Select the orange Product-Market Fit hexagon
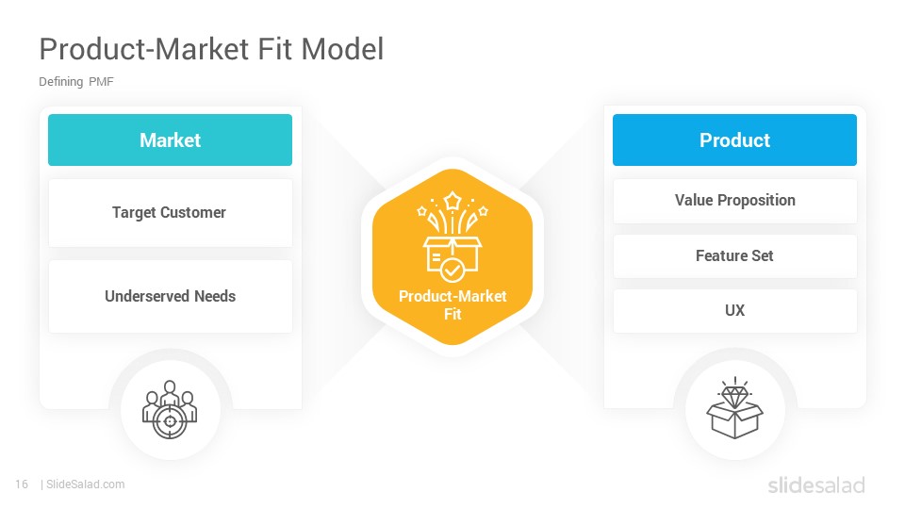The width and height of the screenshot is (905, 509). pyautogui.click(x=452, y=256)
